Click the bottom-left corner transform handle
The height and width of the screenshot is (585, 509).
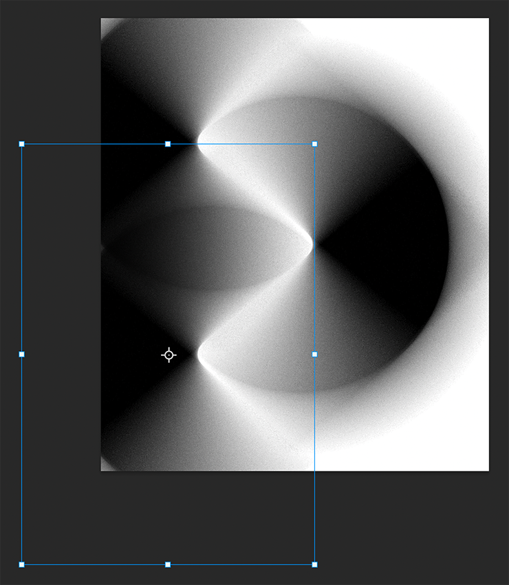tap(22, 564)
